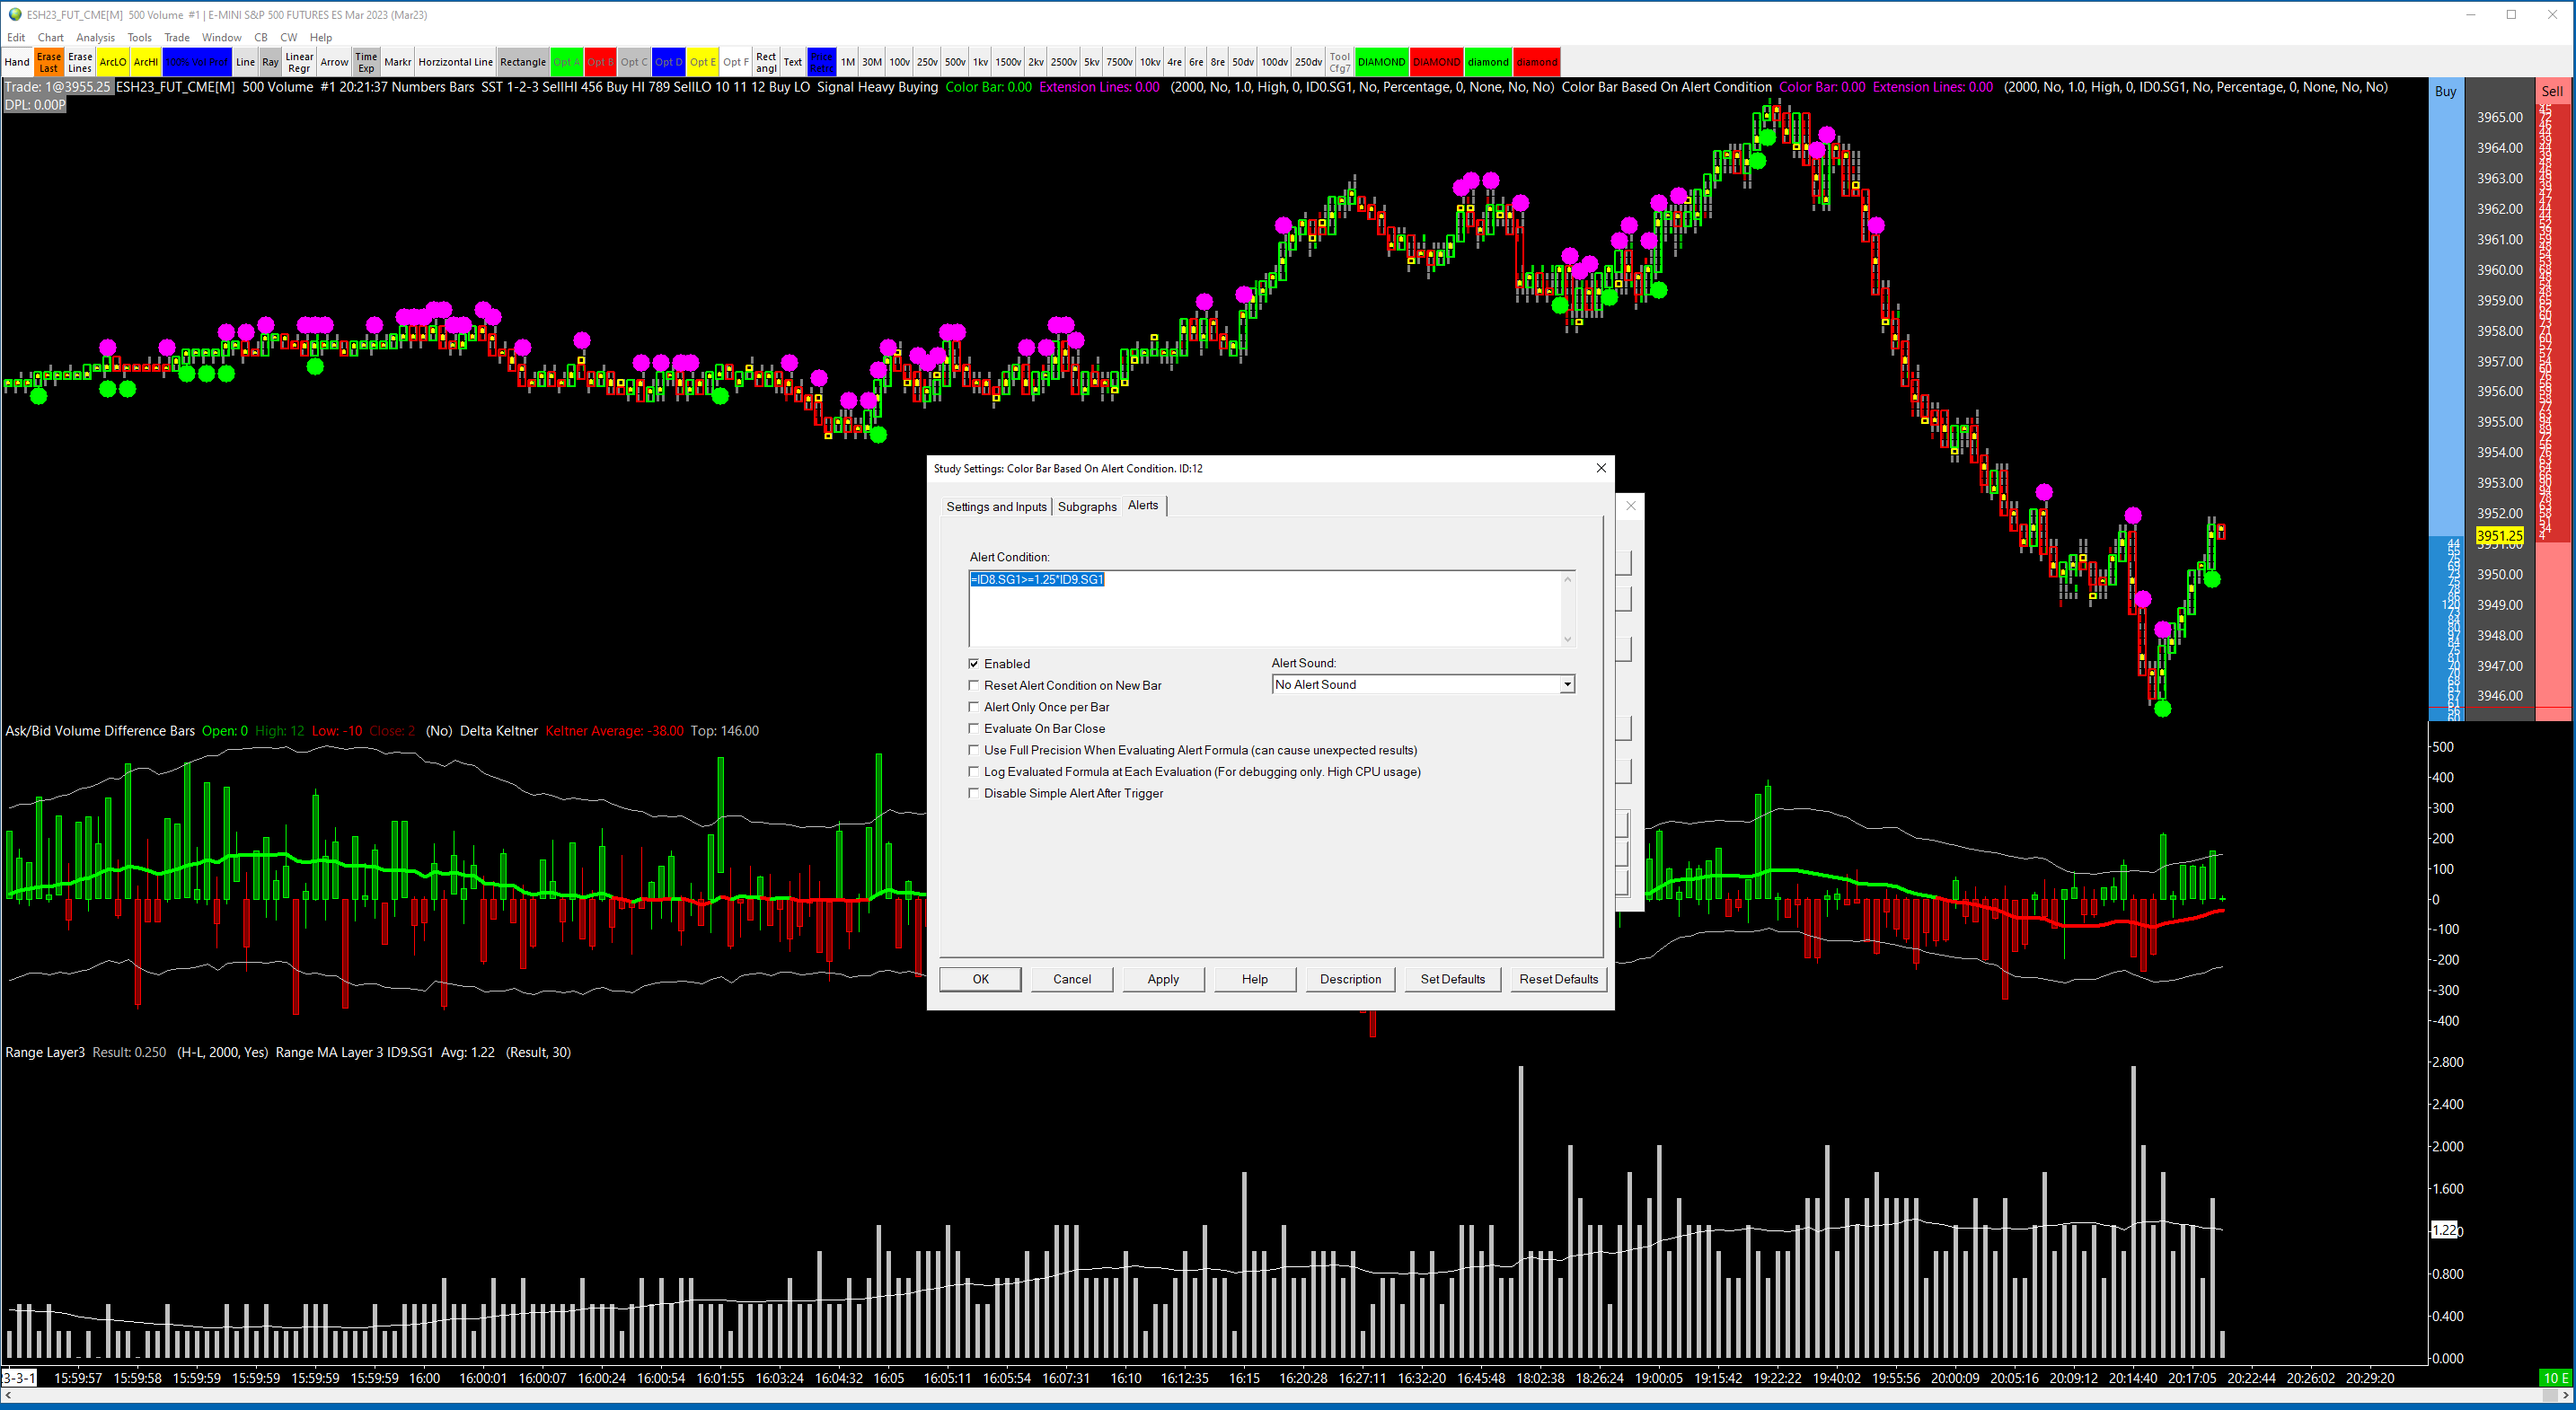The image size is (2576, 1410).
Task: Click the orange Erase Last tool
Action: [48, 62]
